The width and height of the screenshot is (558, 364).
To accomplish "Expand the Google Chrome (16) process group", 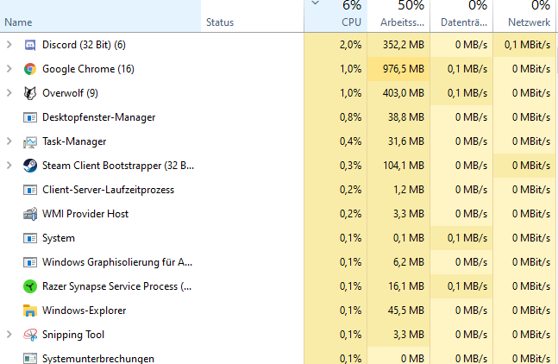I will tap(9, 69).
